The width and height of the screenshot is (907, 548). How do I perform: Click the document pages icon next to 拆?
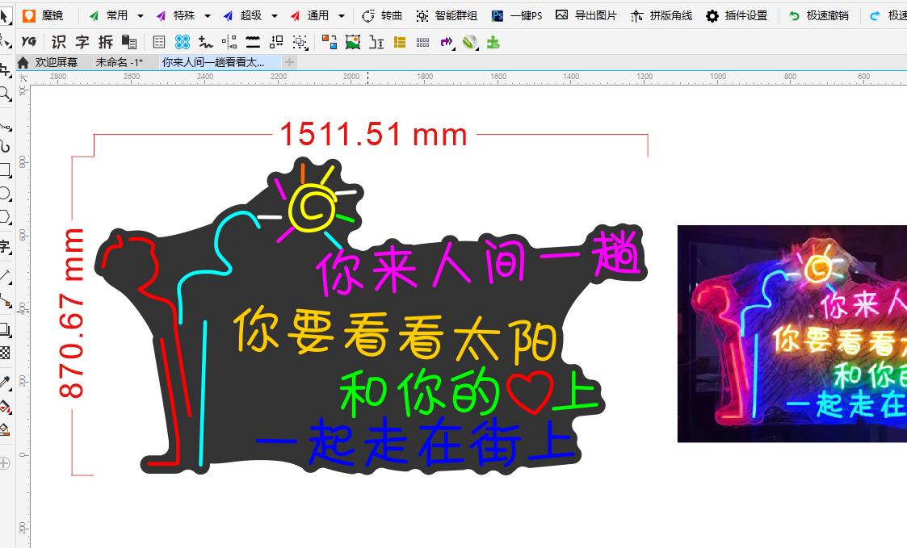(129, 42)
